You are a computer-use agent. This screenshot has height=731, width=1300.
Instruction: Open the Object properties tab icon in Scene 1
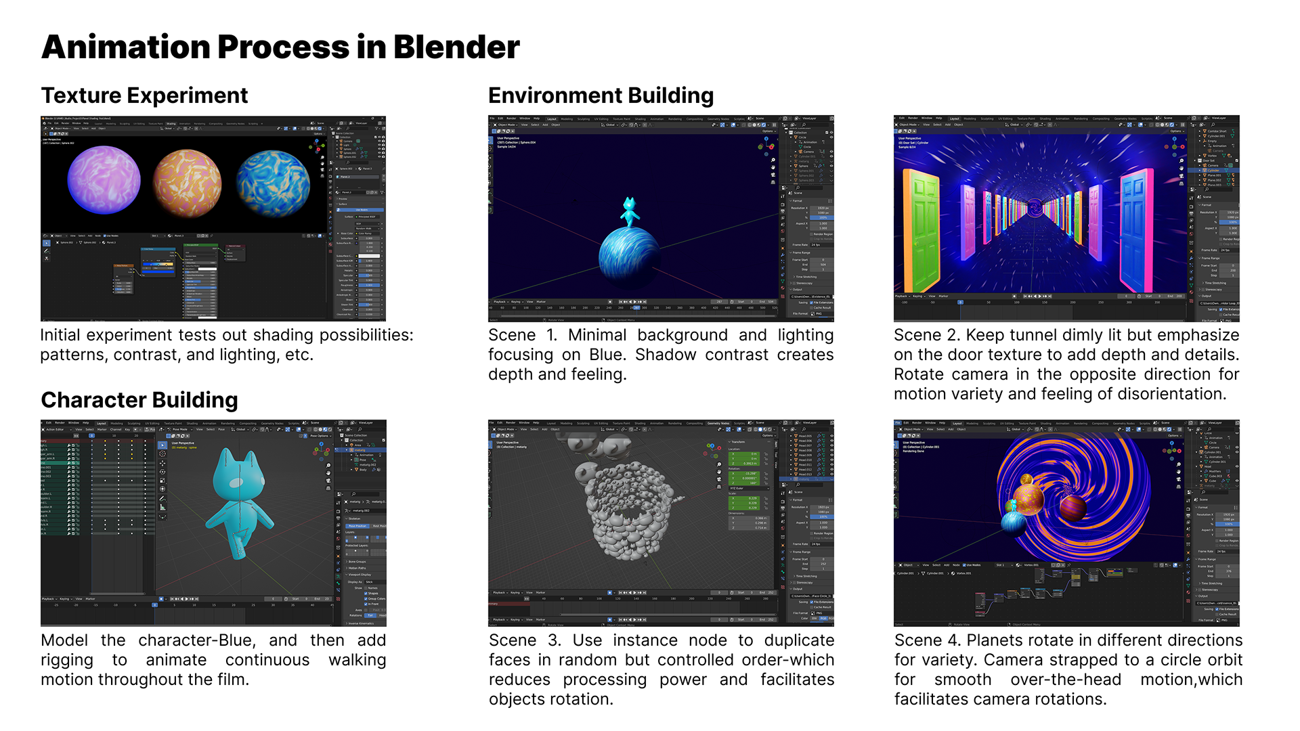point(783,248)
